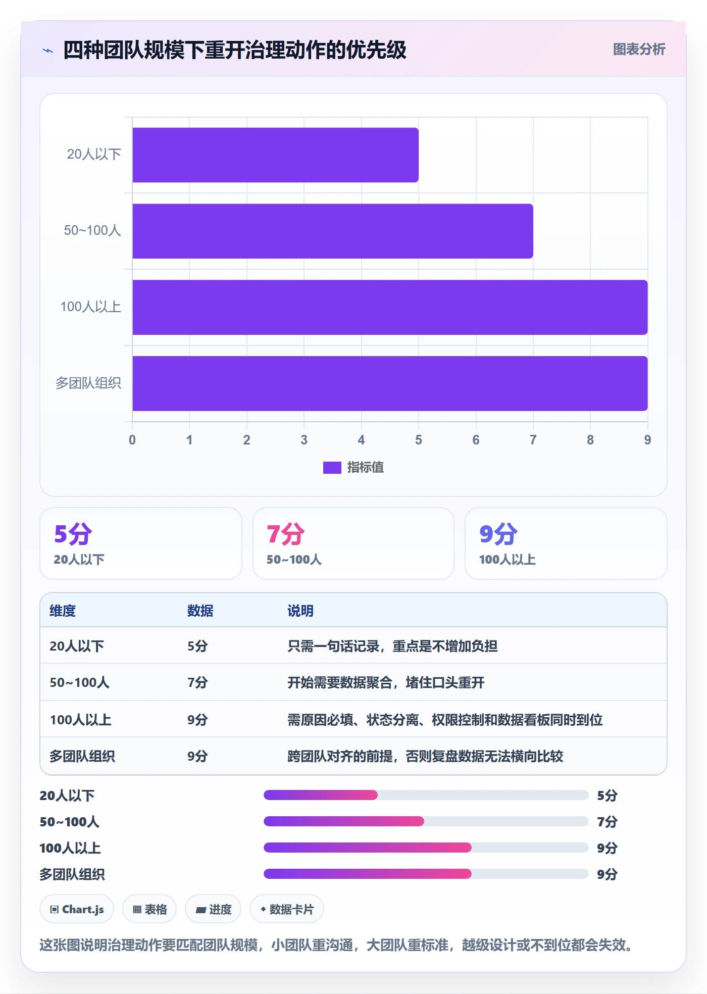Image resolution: width=707 pixels, height=994 pixels.
Task: Open the 9分 data card for 100人以上
Action: point(566,543)
